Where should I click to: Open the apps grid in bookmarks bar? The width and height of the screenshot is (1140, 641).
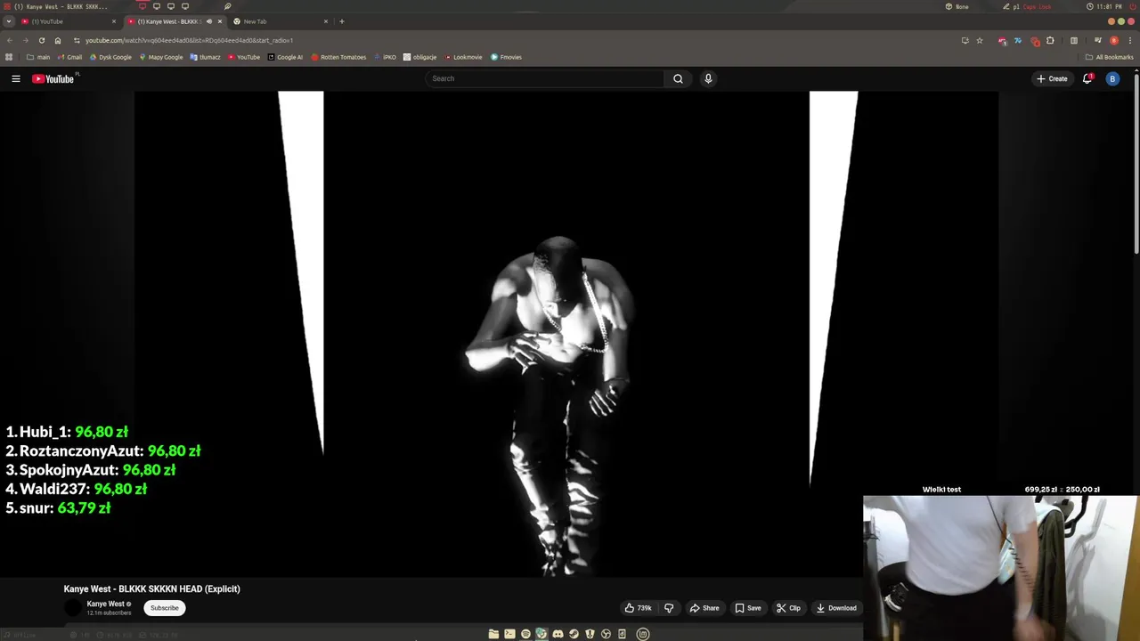pyautogui.click(x=9, y=57)
